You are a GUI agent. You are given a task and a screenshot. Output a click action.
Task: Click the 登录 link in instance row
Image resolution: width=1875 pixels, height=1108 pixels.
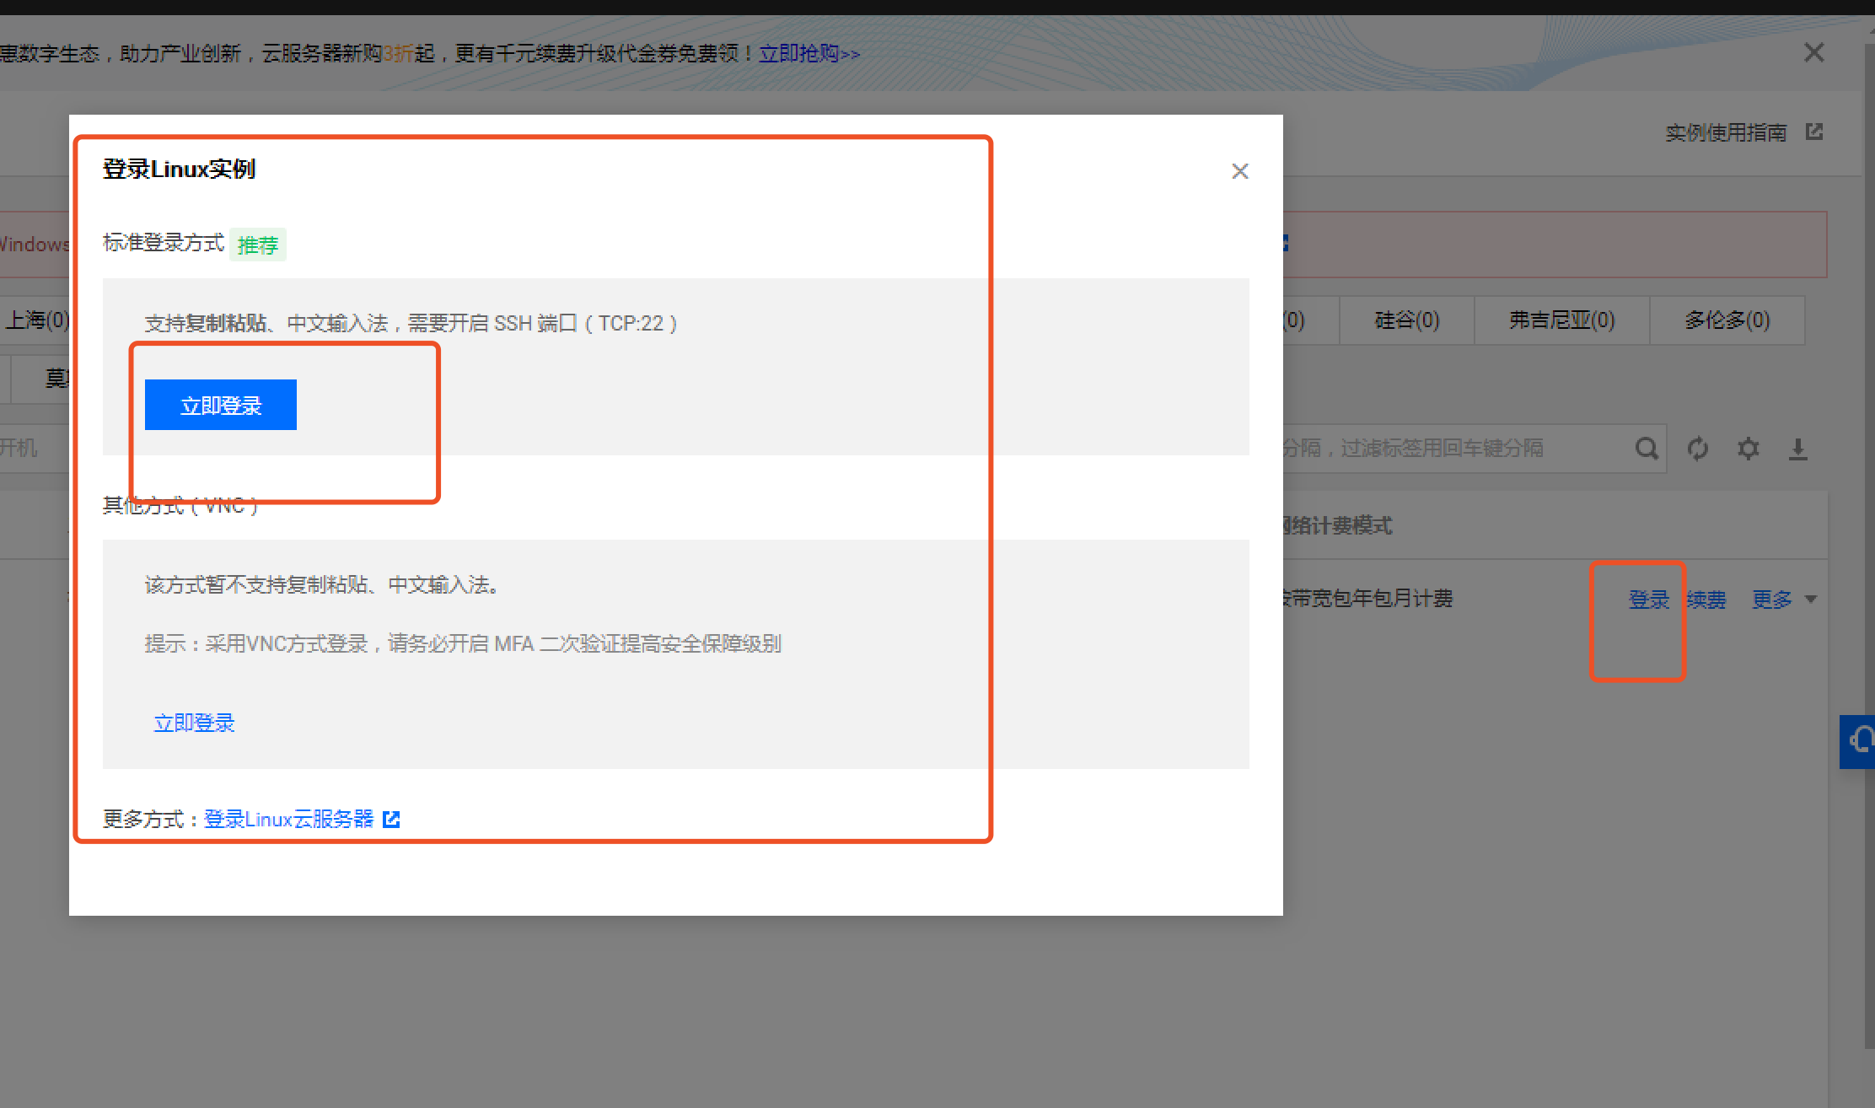tap(1648, 600)
